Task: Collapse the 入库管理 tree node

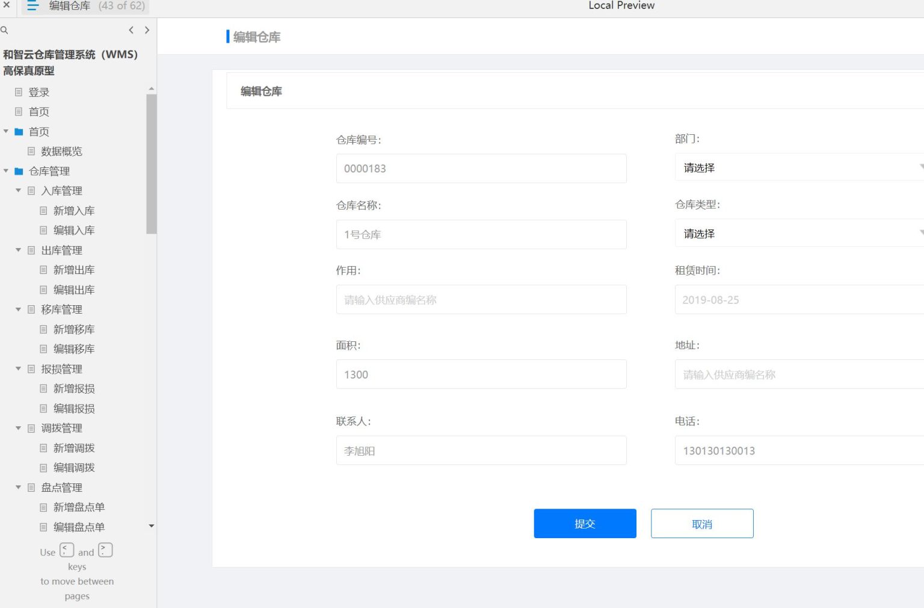Action: (18, 191)
